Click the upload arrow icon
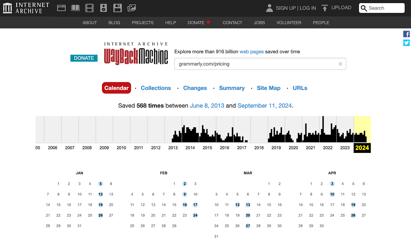This screenshot has width=411, height=241. (x=325, y=8)
